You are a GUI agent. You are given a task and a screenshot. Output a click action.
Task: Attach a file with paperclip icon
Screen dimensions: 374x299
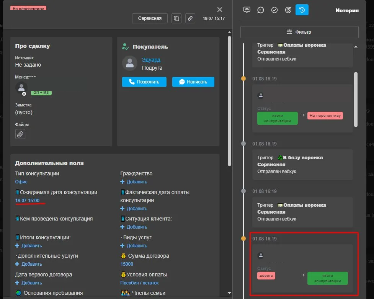coord(20,134)
